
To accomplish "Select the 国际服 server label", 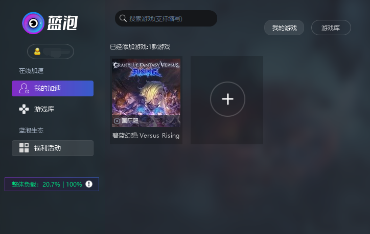I will [130, 121].
